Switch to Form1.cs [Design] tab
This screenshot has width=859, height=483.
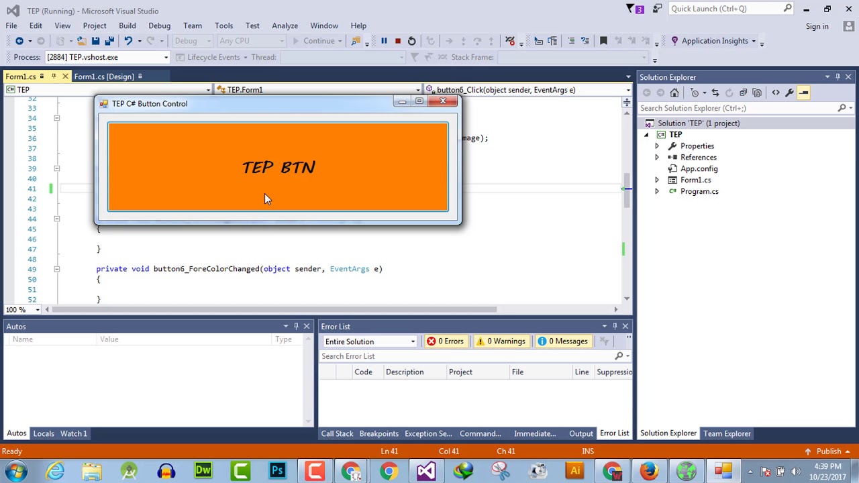pos(104,76)
